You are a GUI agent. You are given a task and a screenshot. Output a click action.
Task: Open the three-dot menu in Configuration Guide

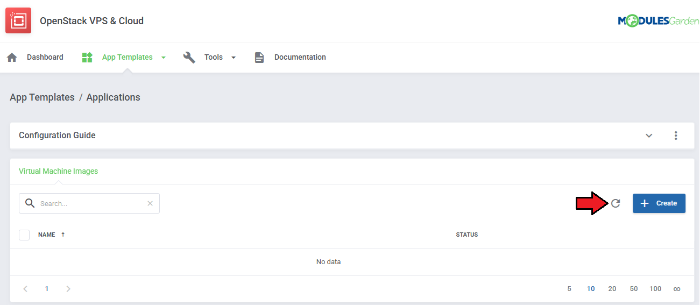[676, 136]
